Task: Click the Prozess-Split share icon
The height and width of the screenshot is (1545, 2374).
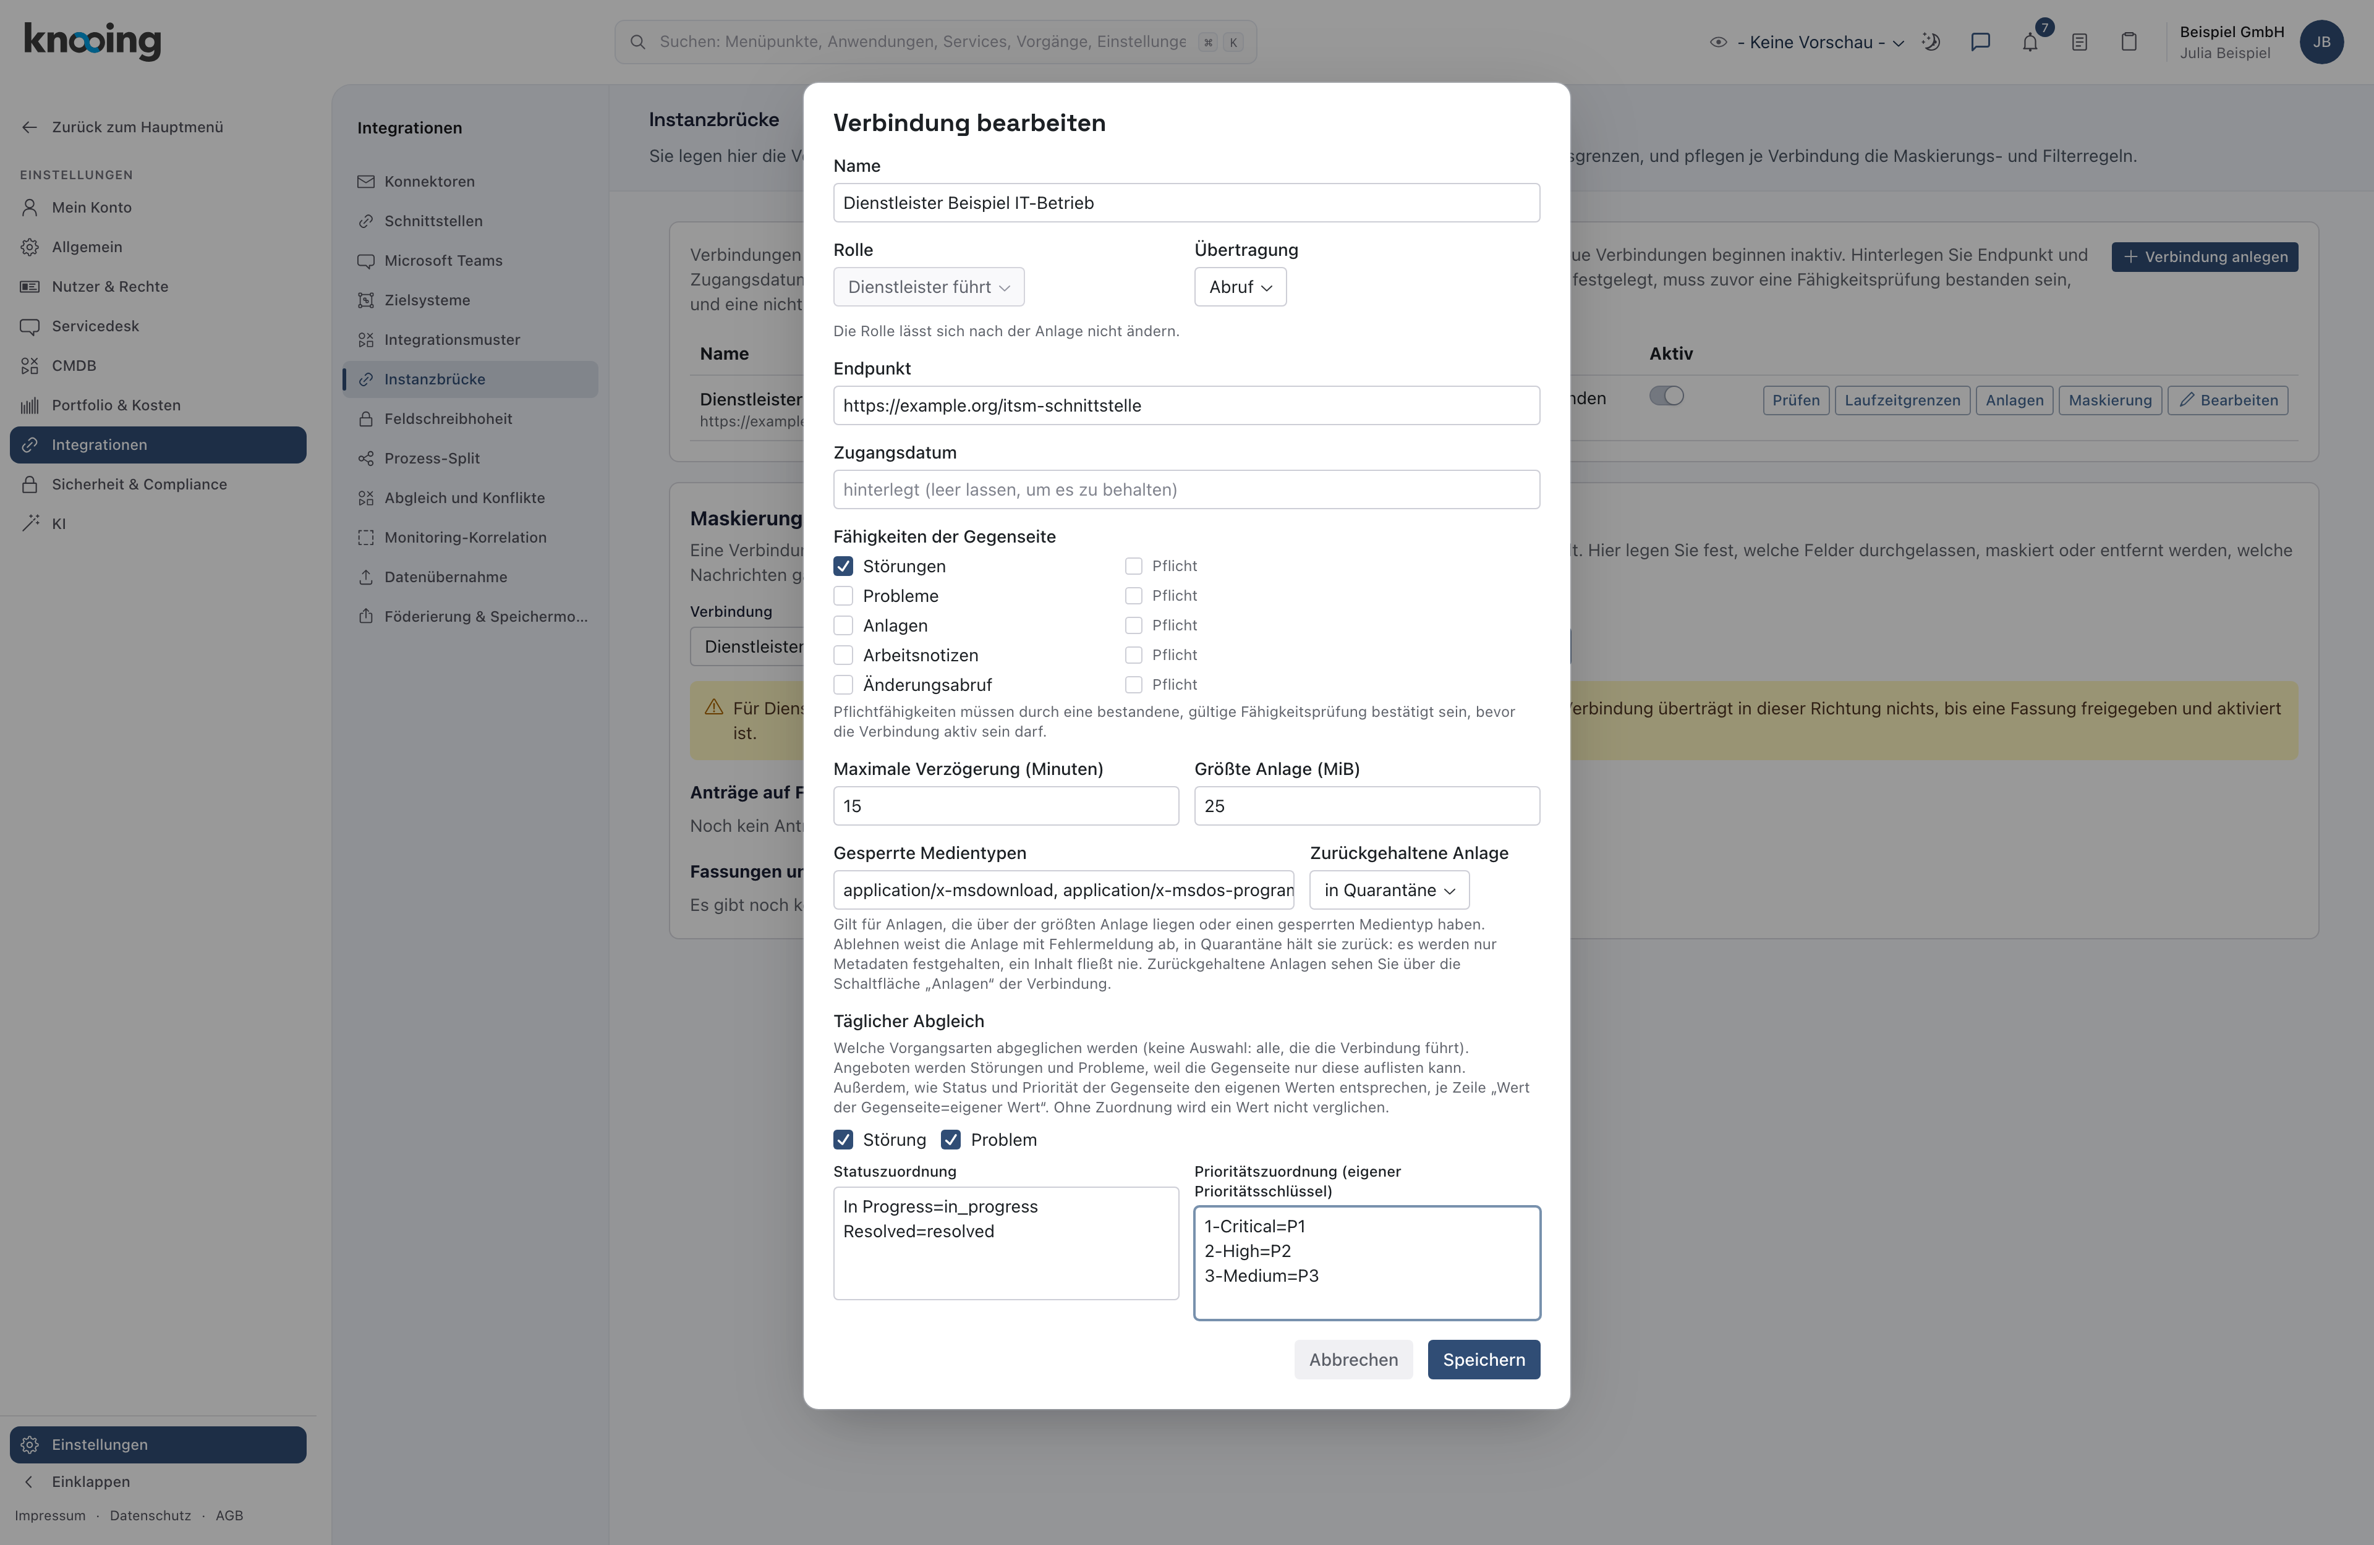Action: coord(366,459)
